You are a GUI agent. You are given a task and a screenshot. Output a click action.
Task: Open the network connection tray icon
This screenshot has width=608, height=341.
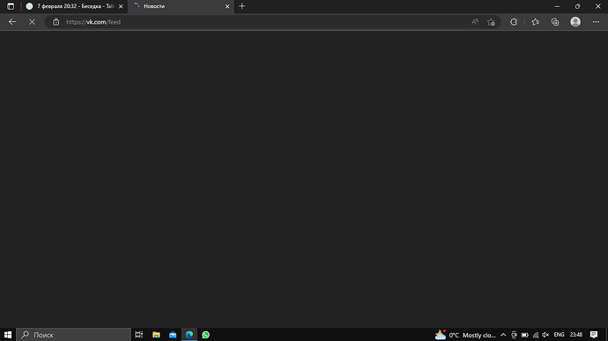click(x=536, y=335)
